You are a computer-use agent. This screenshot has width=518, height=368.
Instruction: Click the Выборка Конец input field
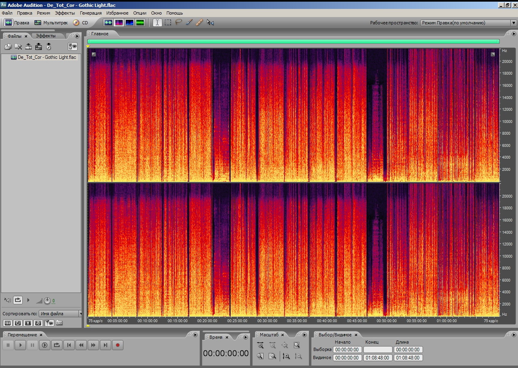click(378, 349)
